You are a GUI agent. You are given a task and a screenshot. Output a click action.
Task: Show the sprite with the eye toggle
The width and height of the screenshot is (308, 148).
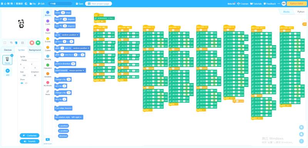point(22,83)
